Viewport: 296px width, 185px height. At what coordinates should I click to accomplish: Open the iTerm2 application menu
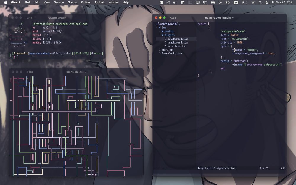tap(15, 2)
